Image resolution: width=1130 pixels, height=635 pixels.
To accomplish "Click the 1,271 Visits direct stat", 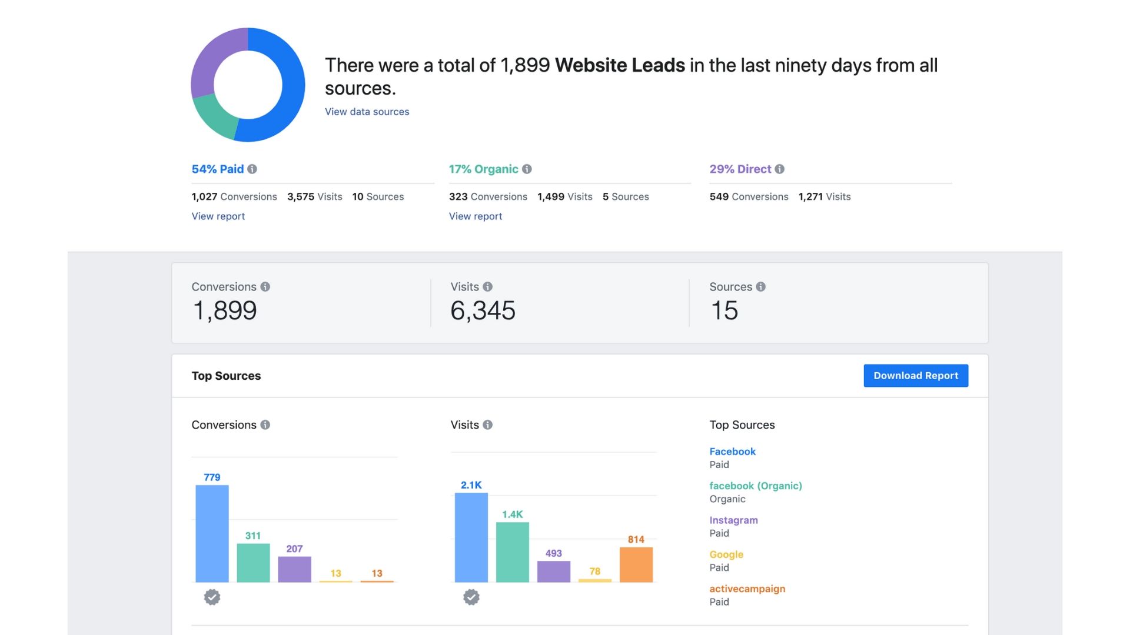I will point(825,196).
